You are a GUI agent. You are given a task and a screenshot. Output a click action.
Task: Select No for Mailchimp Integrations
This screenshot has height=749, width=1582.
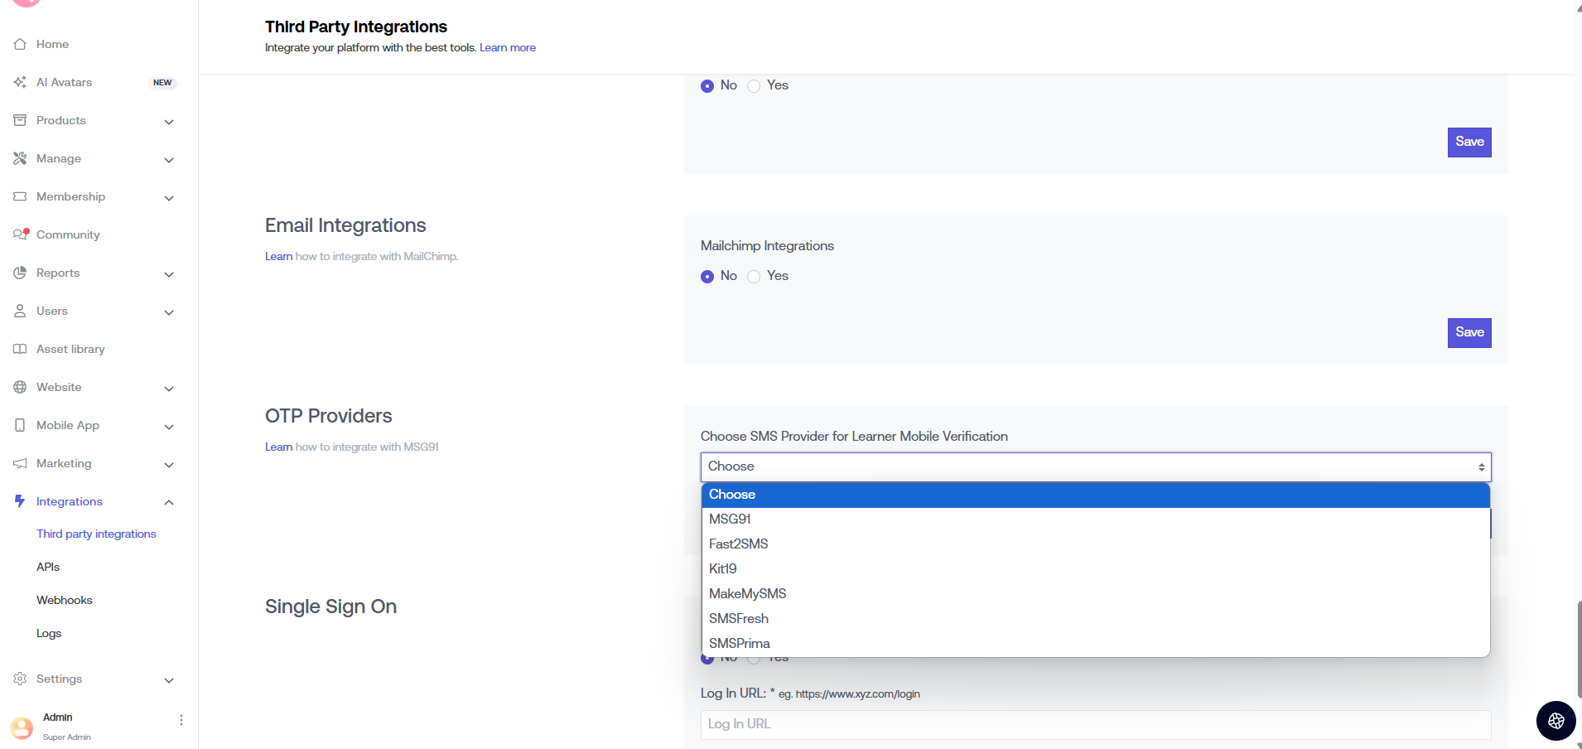point(707,277)
